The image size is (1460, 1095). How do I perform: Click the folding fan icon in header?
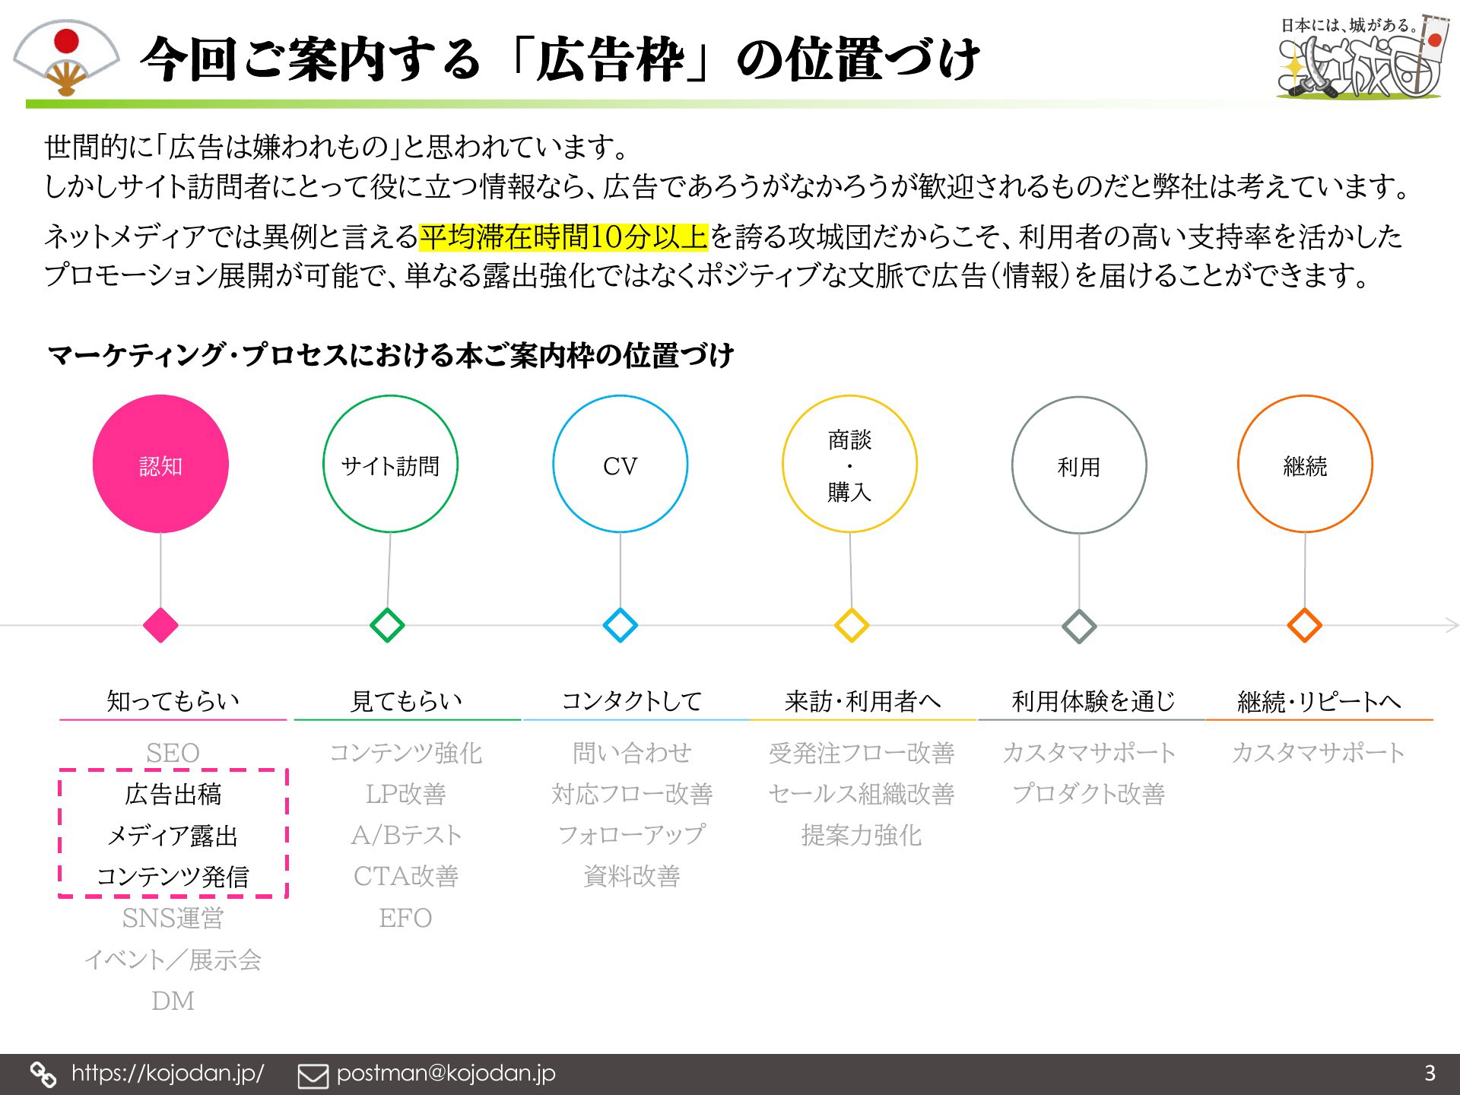pyautogui.click(x=67, y=59)
